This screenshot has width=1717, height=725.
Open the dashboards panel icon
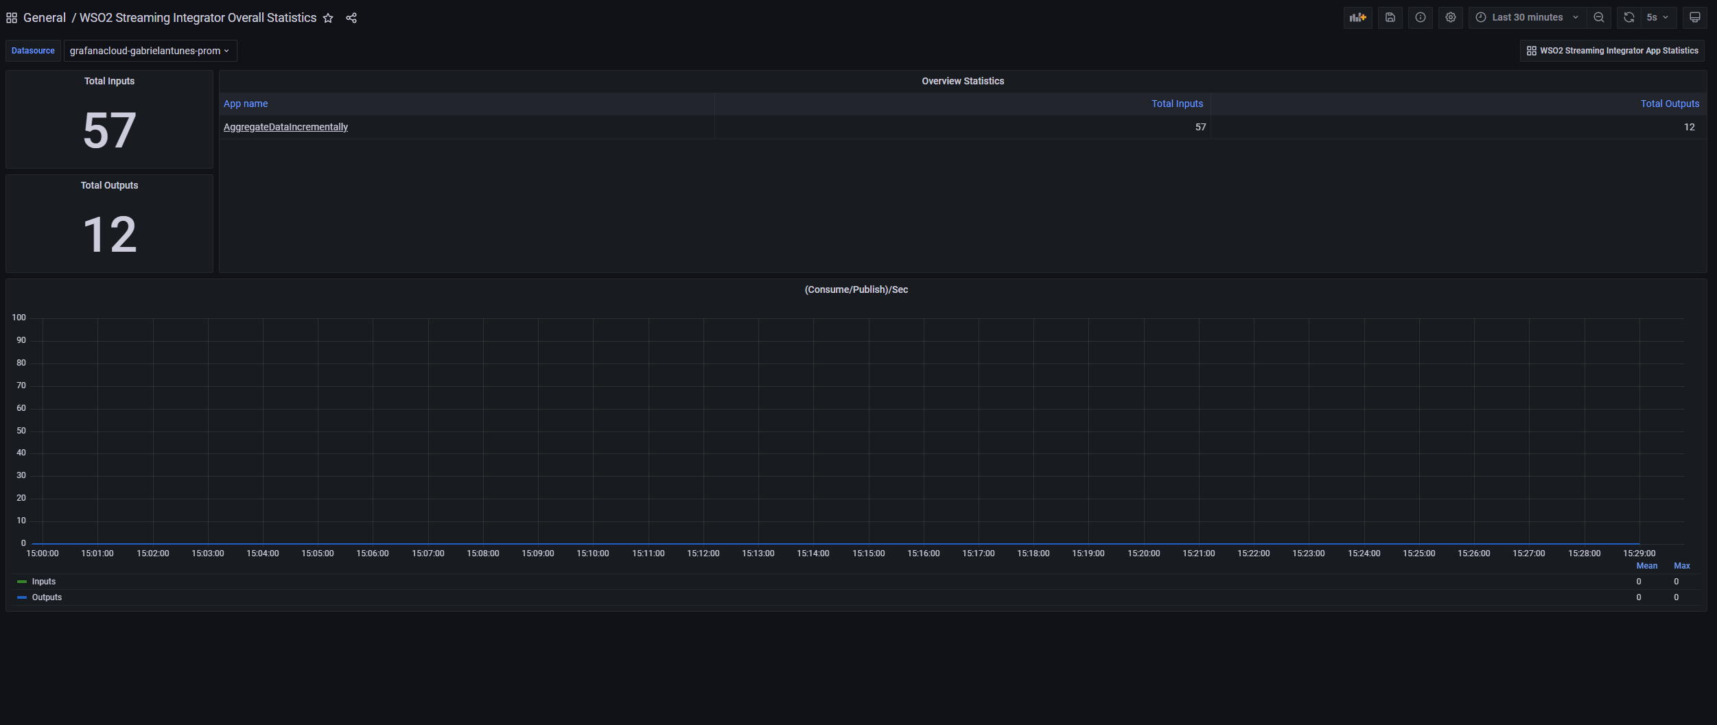pyautogui.click(x=11, y=17)
